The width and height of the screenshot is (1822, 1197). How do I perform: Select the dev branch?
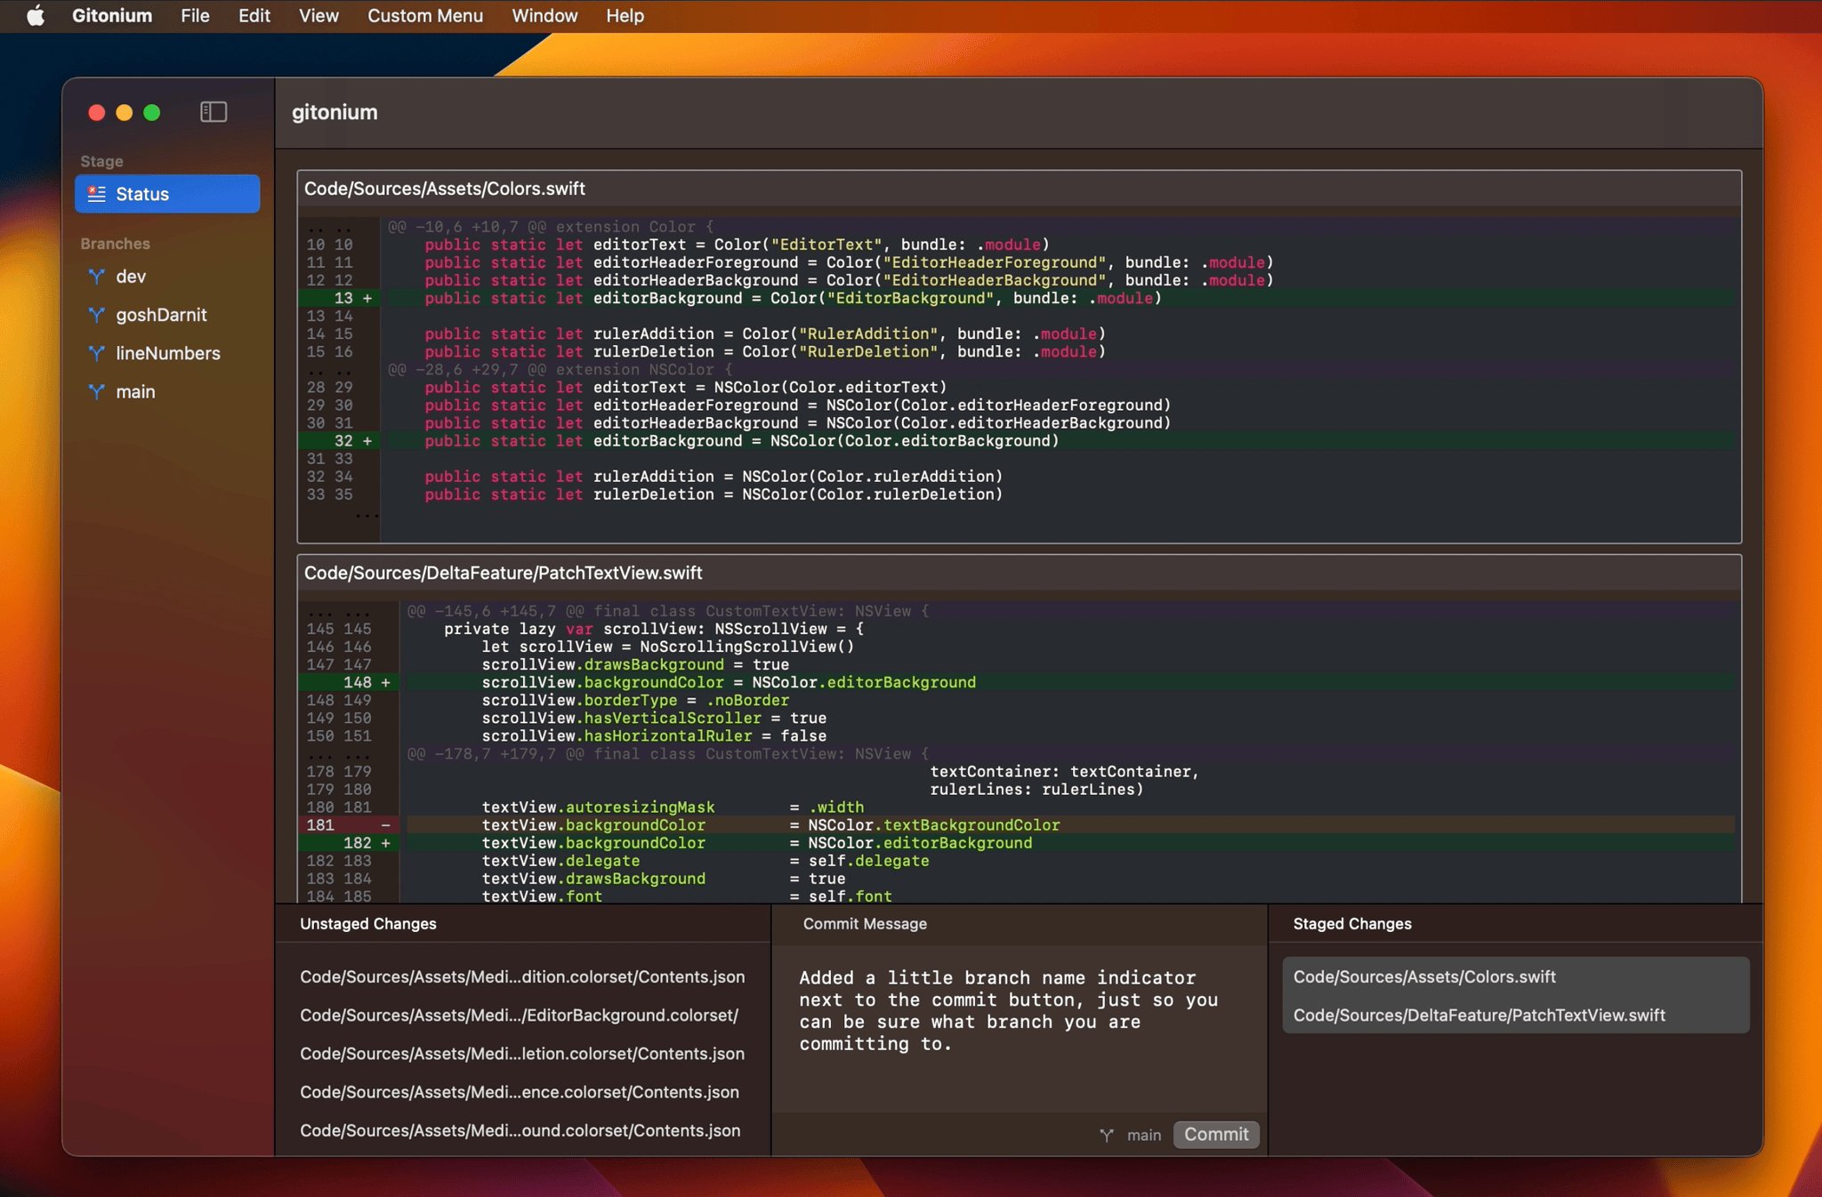167,277
